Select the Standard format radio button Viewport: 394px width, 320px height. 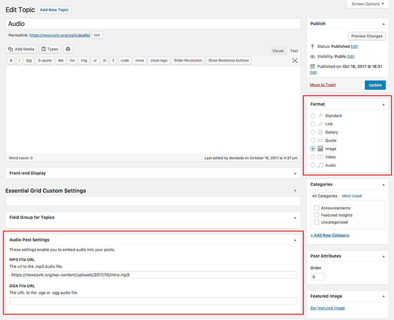tap(312, 116)
